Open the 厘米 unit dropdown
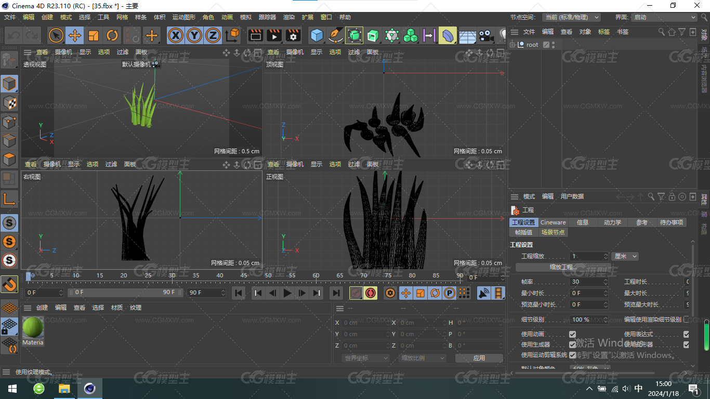The width and height of the screenshot is (710, 399). pos(625,256)
